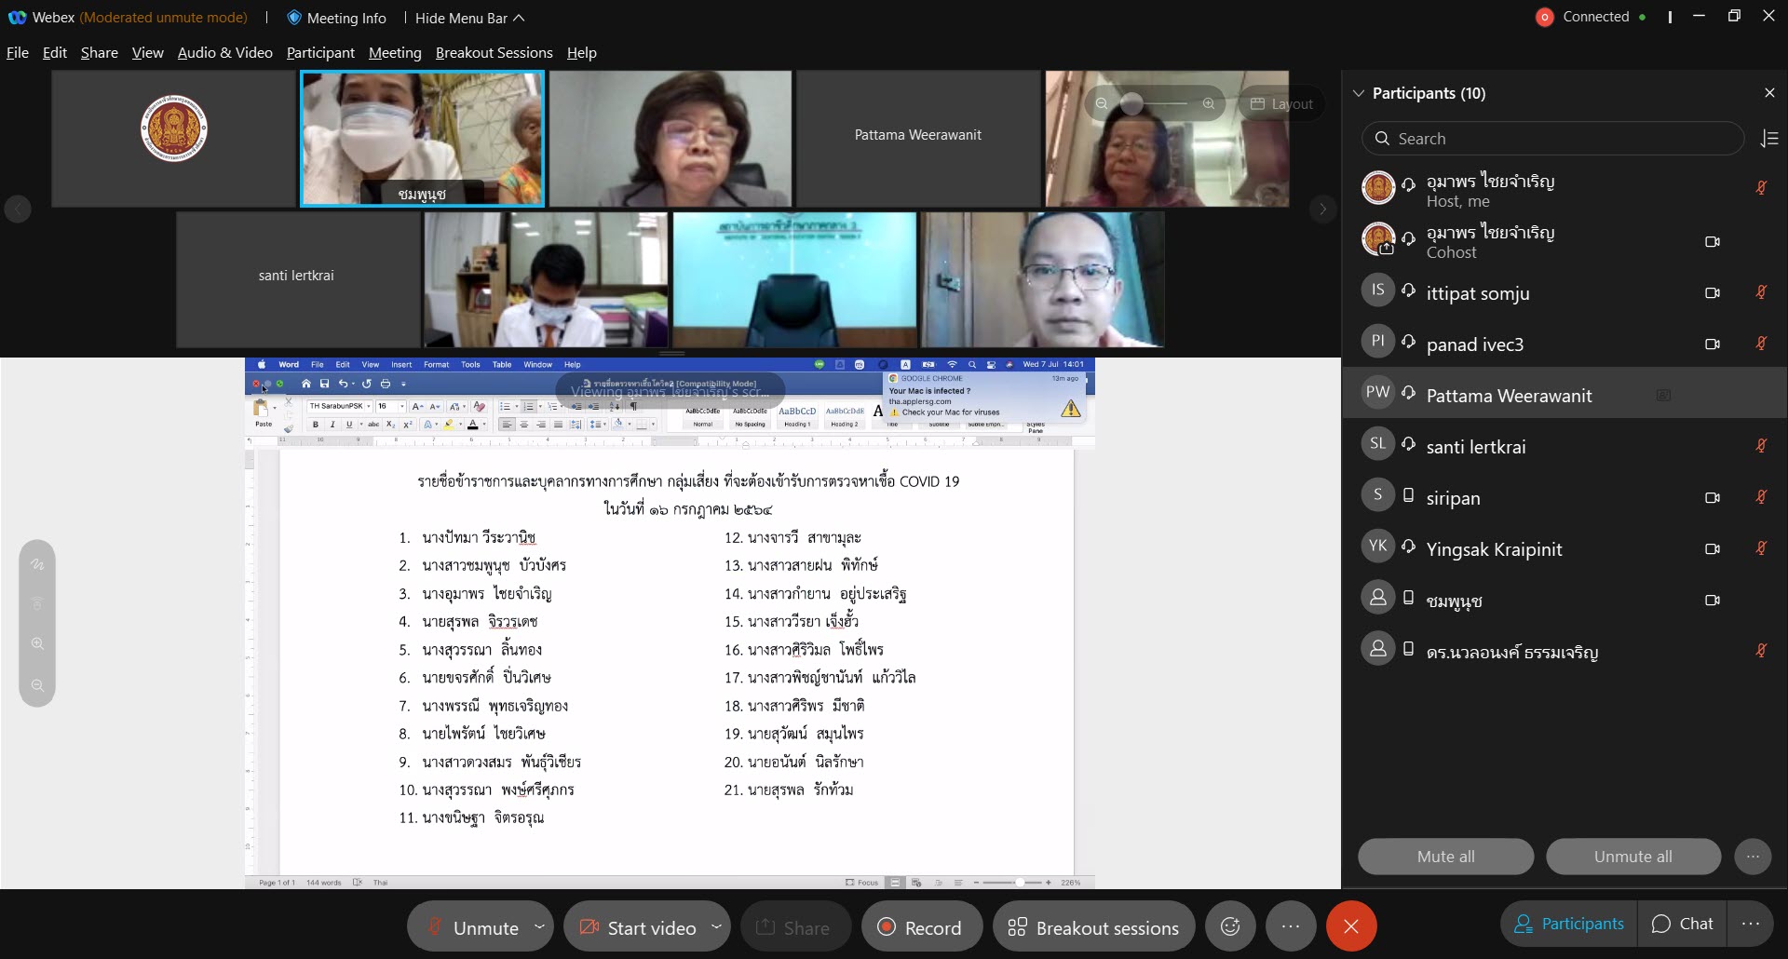Click ittipat somju's video camera icon
This screenshot has height=959, width=1788.
click(1712, 293)
